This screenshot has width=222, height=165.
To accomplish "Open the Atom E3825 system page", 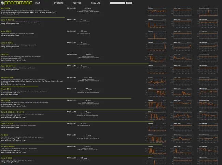I will click(6, 31).
